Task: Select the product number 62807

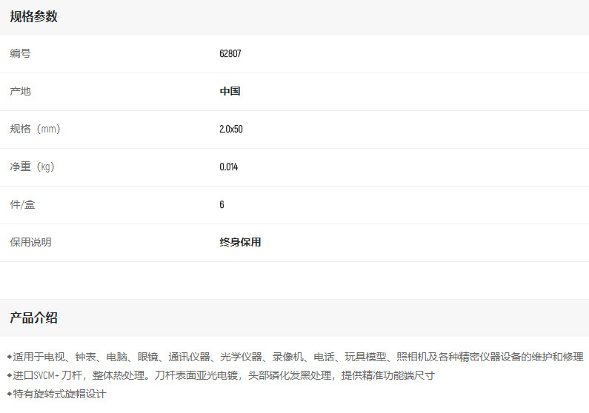Action: click(x=230, y=53)
